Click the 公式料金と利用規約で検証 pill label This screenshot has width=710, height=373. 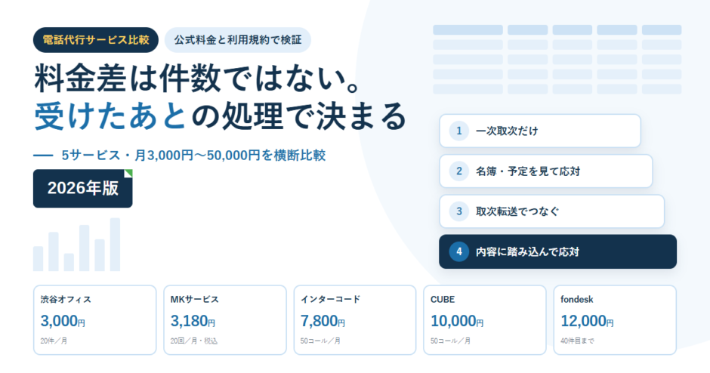[238, 40]
